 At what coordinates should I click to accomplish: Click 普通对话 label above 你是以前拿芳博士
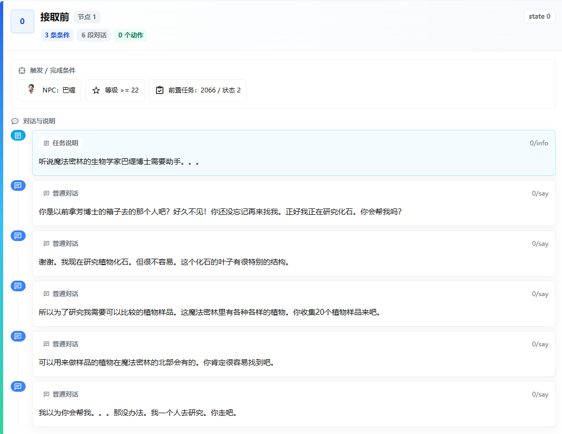click(65, 193)
